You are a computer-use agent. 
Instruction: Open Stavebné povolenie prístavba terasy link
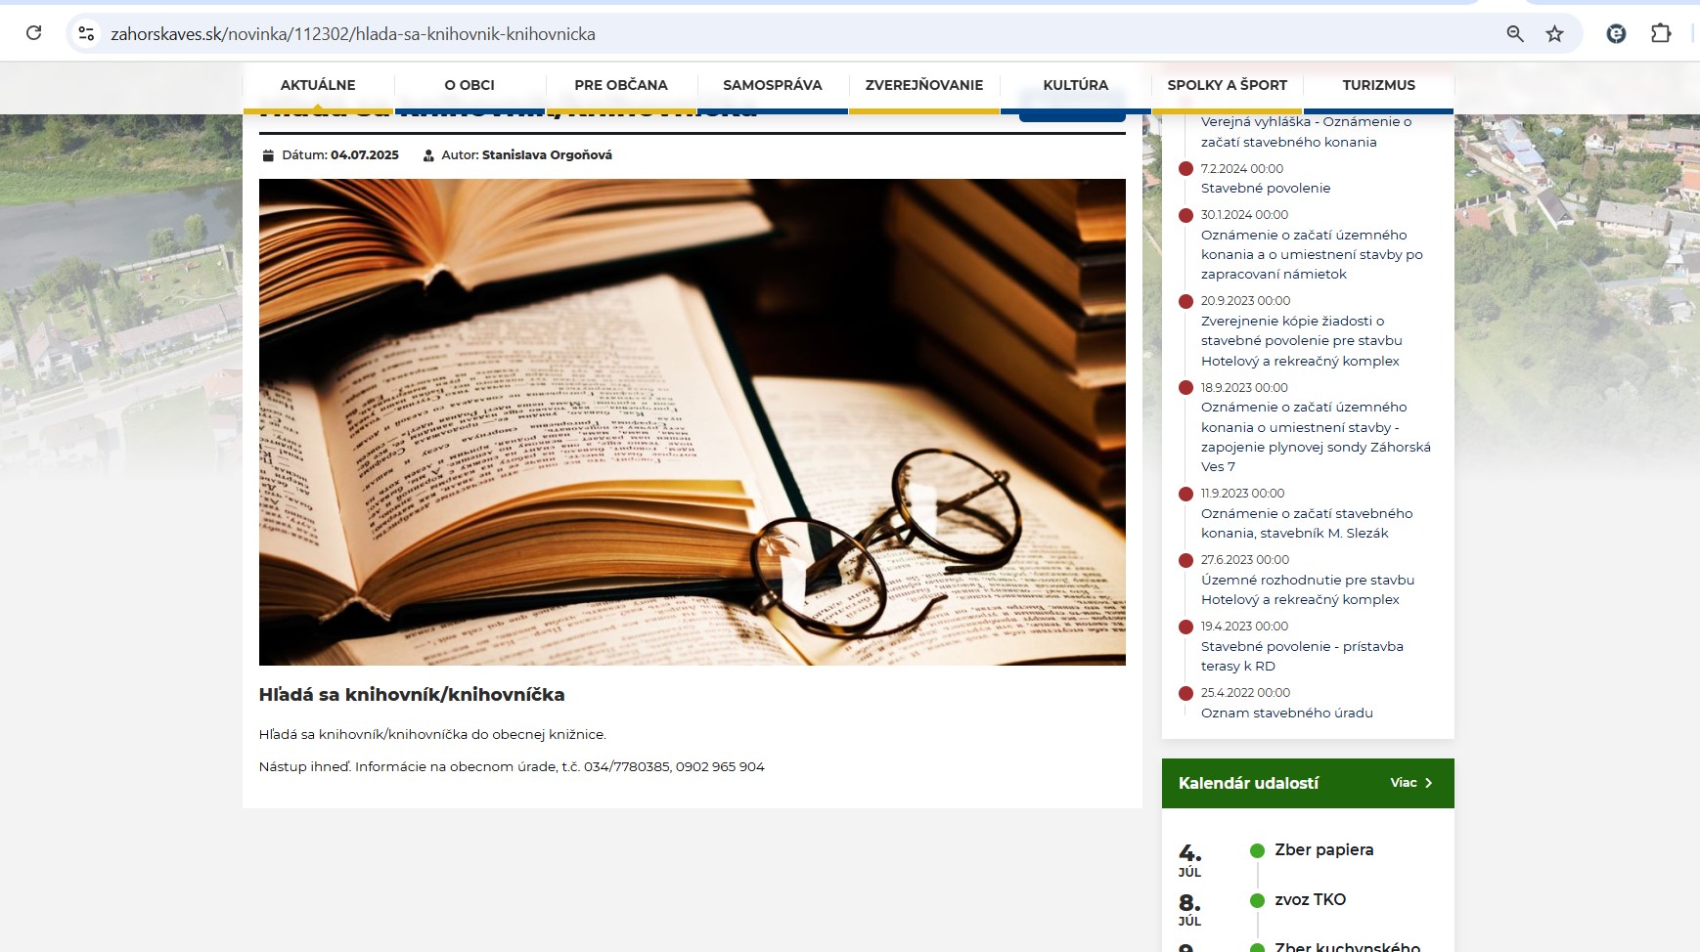[x=1302, y=656]
